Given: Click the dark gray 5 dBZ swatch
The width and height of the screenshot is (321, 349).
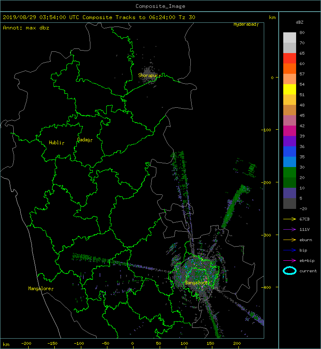Looking at the screenshot, I should pos(289,204).
